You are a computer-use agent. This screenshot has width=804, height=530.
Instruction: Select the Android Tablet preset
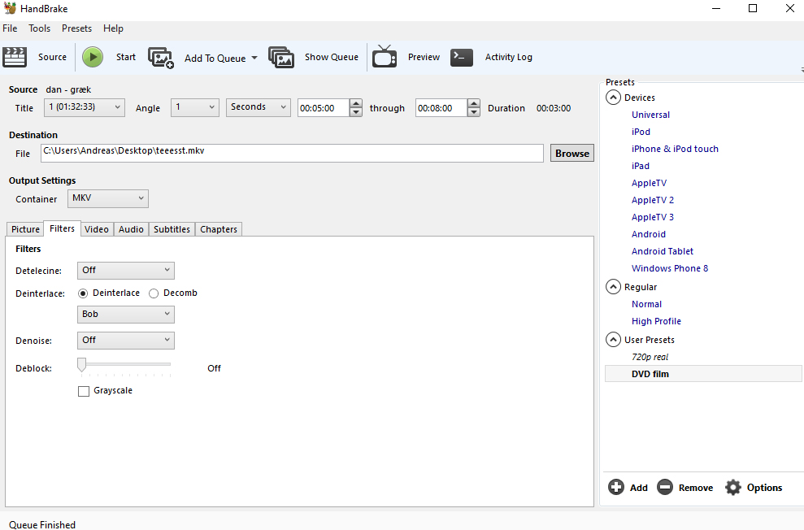[663, 251]
